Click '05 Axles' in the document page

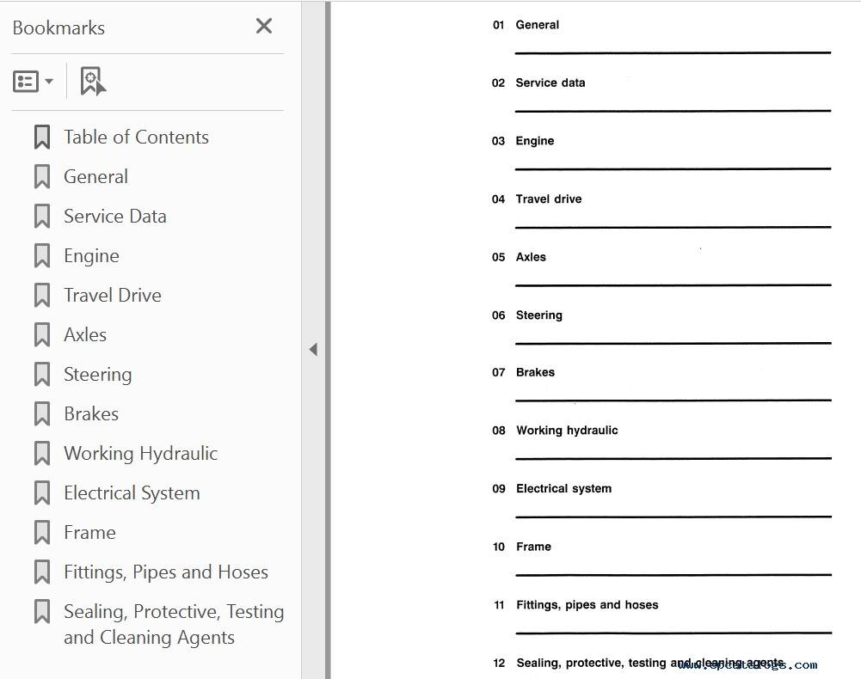(519, 258)
